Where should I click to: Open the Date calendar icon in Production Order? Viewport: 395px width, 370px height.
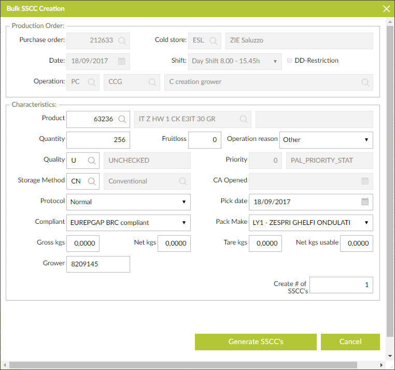pos(122,61)
